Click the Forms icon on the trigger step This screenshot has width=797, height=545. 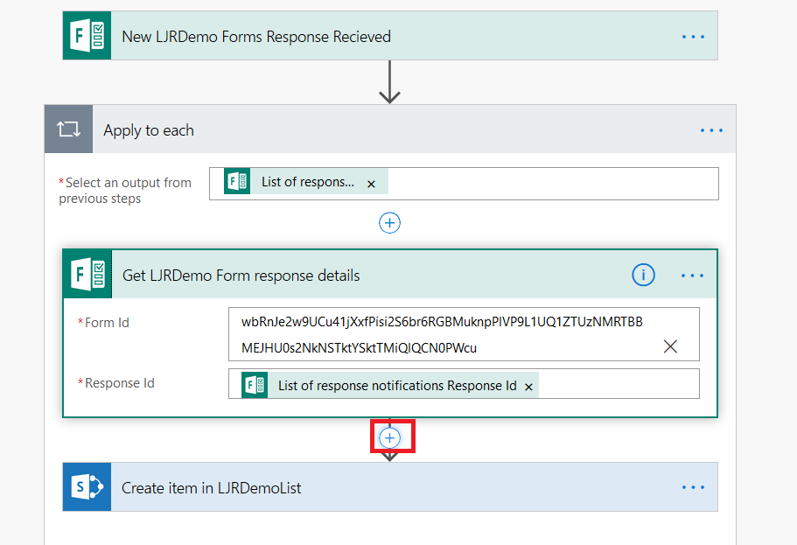[x=87, y=36]
